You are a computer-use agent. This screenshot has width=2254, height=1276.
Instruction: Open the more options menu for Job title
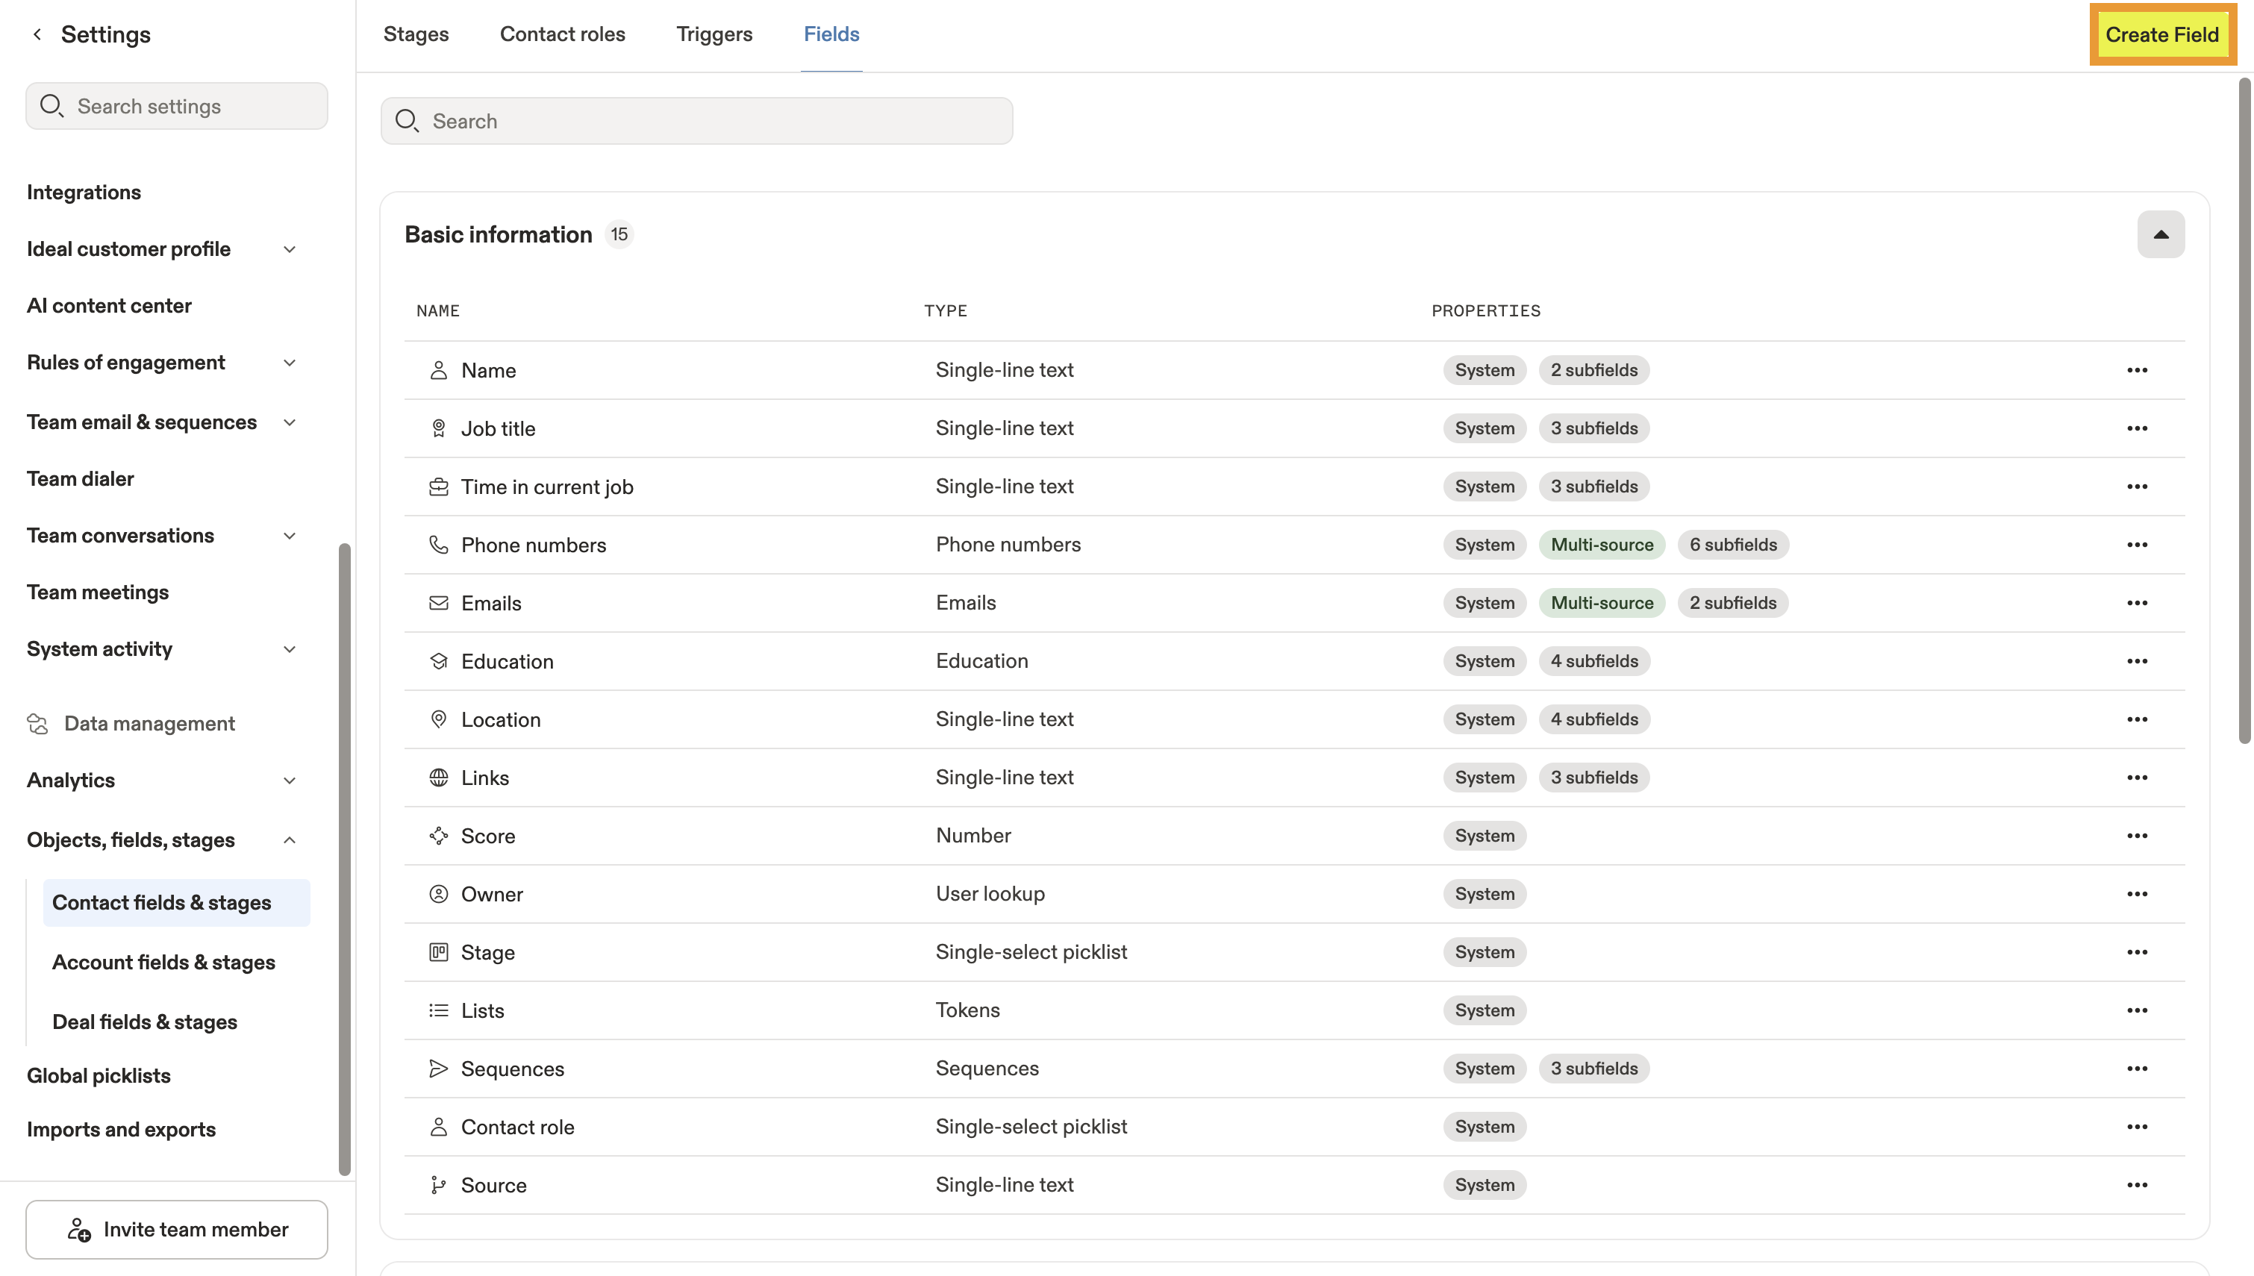tap(2137, 428)
